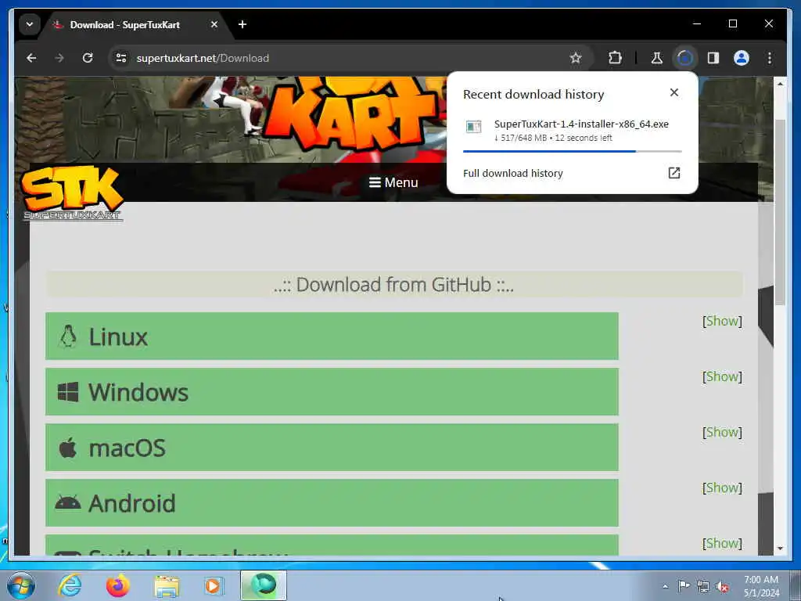
Task: Click the muted volume tray icon
Action: click(x=722, y=587)
